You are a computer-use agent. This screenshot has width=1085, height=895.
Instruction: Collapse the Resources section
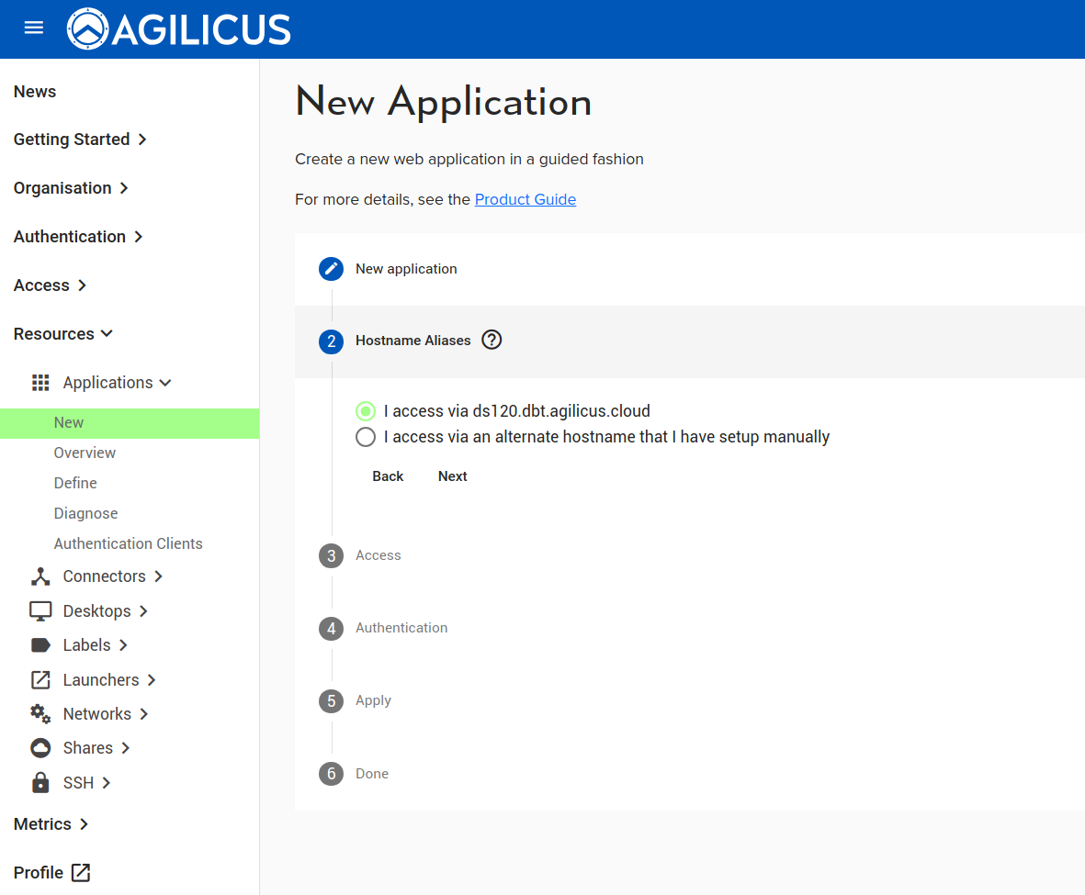(63, 334)
